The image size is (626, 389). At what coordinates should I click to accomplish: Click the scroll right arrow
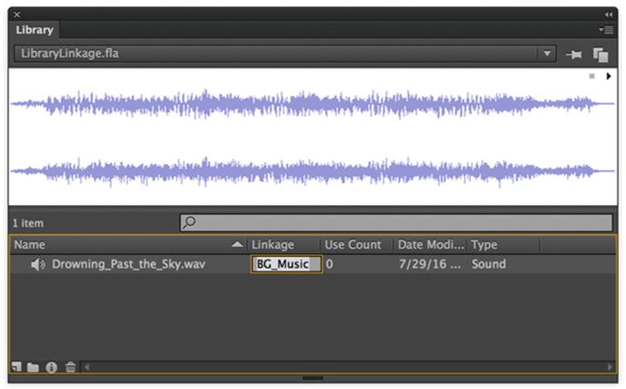[x=610, y=366]
